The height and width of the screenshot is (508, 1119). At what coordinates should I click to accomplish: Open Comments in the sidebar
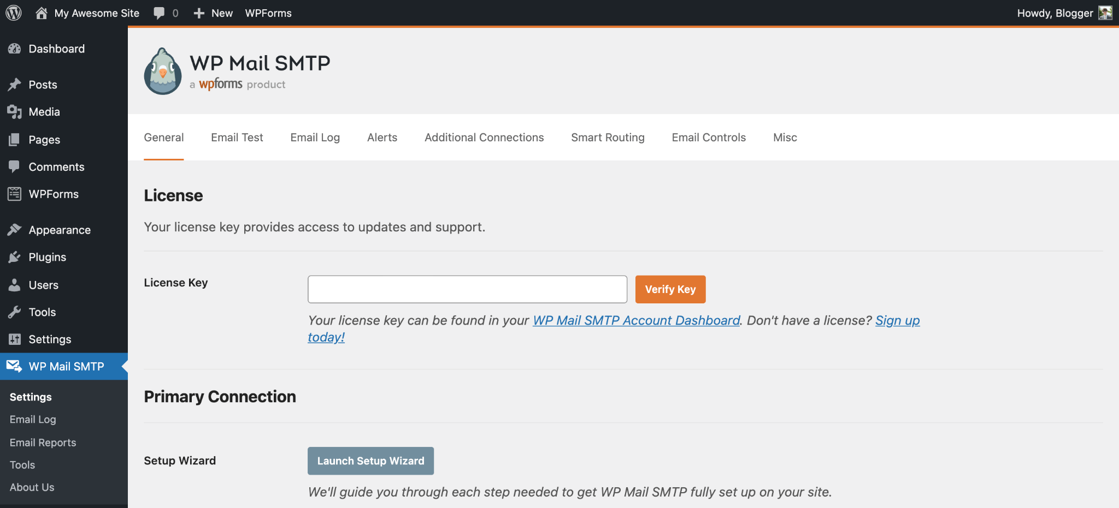(56, 167)
